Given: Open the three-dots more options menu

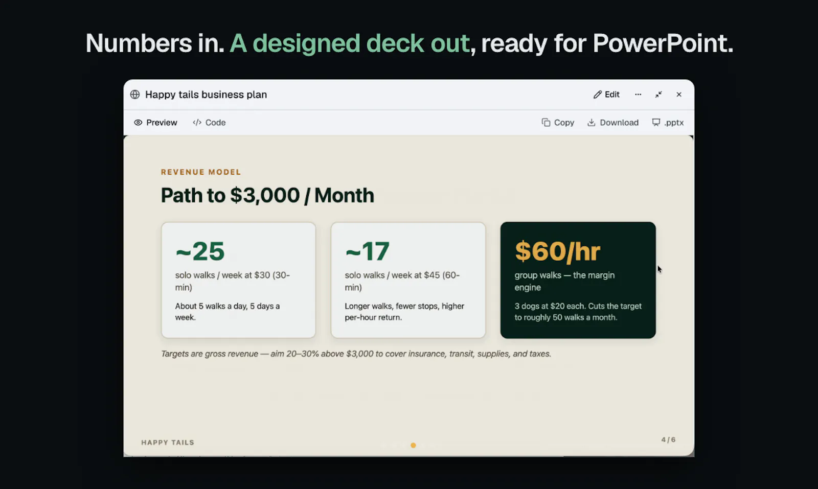Looking at the screenshot, I should pyautogui.click(x=638, y=95).
